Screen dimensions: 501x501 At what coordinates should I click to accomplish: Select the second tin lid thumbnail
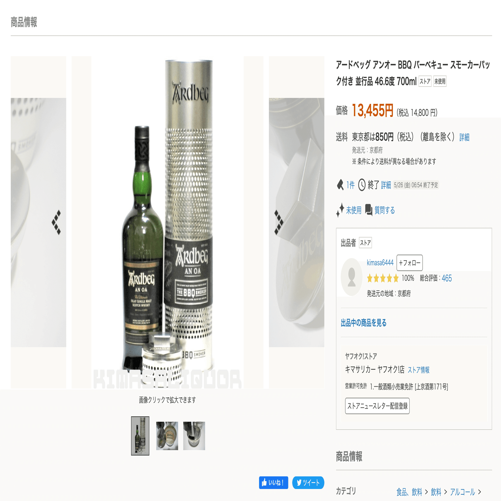[167, 436]
